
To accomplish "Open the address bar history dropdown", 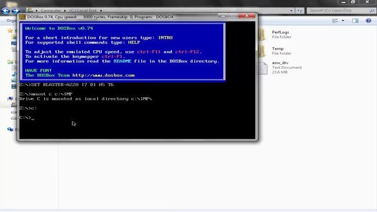I will click(291, 11).
